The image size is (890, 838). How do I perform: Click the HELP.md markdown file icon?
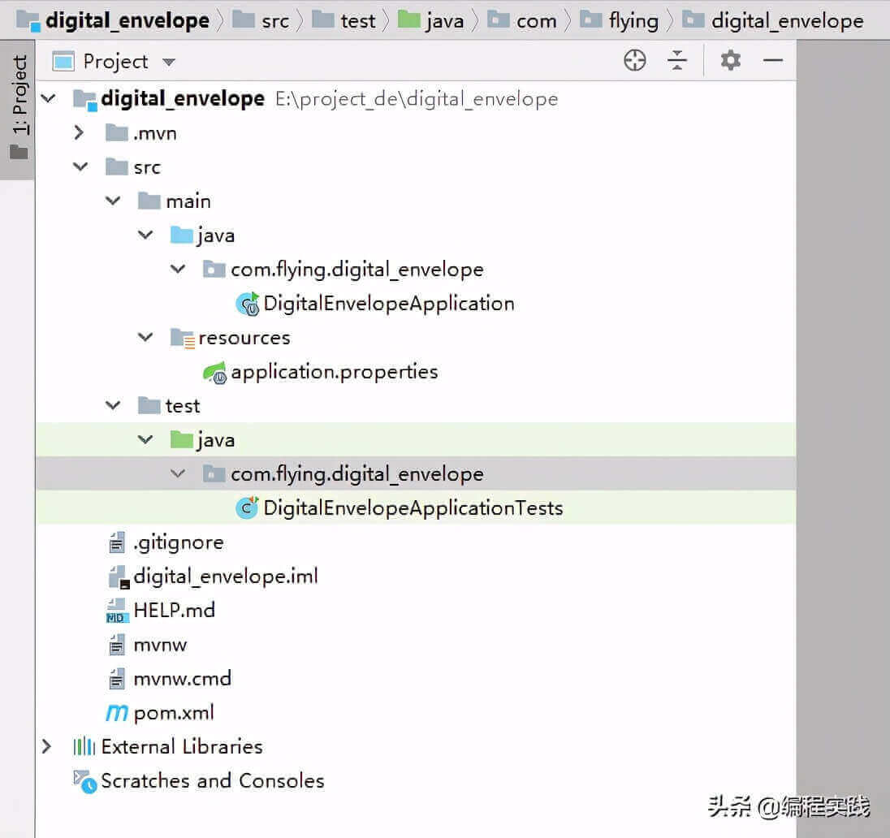tap(118, 611)
